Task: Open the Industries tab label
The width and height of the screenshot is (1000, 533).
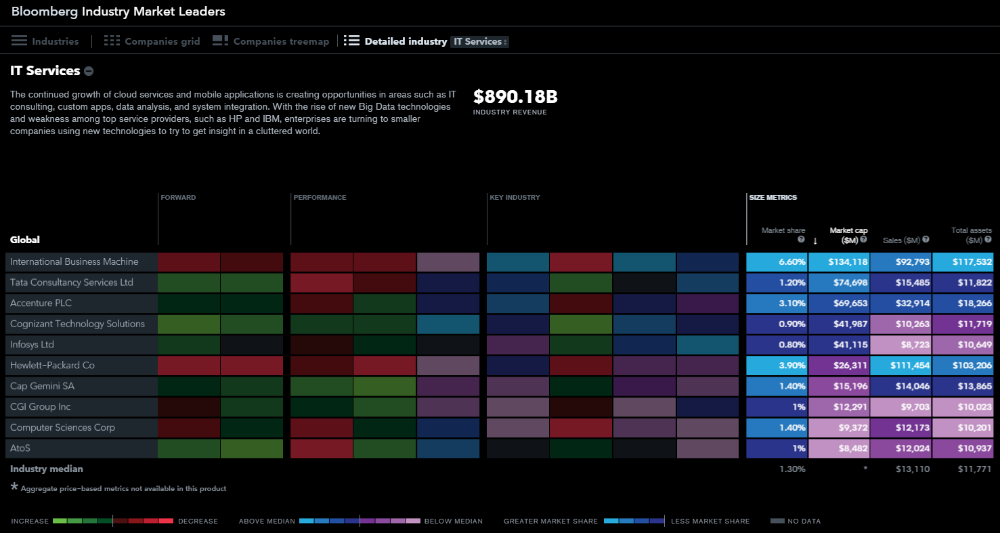Action: tap(56, 41)
